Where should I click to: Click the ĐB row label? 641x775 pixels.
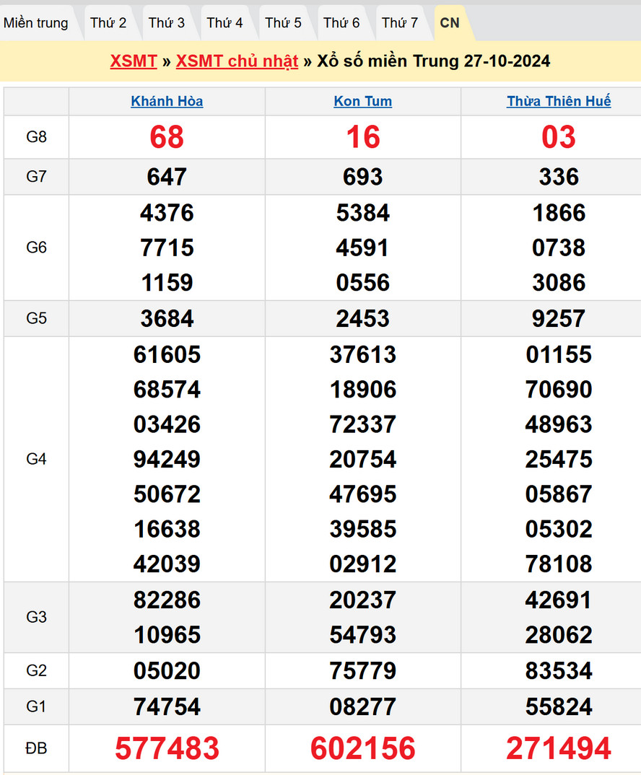pyautogui.click(x=36, y=749)
